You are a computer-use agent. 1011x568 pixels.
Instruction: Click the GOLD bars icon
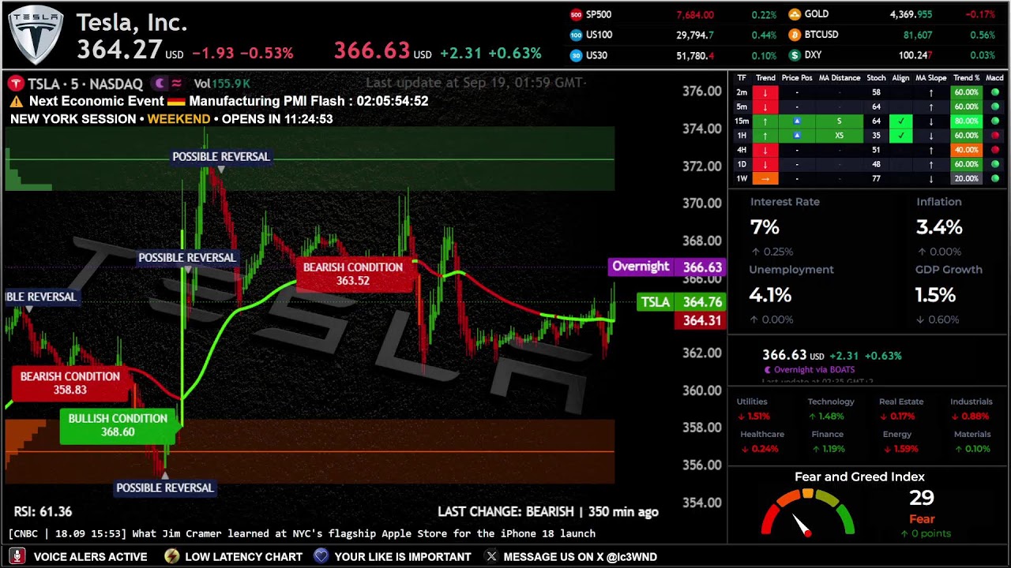(x=795, y=14)
